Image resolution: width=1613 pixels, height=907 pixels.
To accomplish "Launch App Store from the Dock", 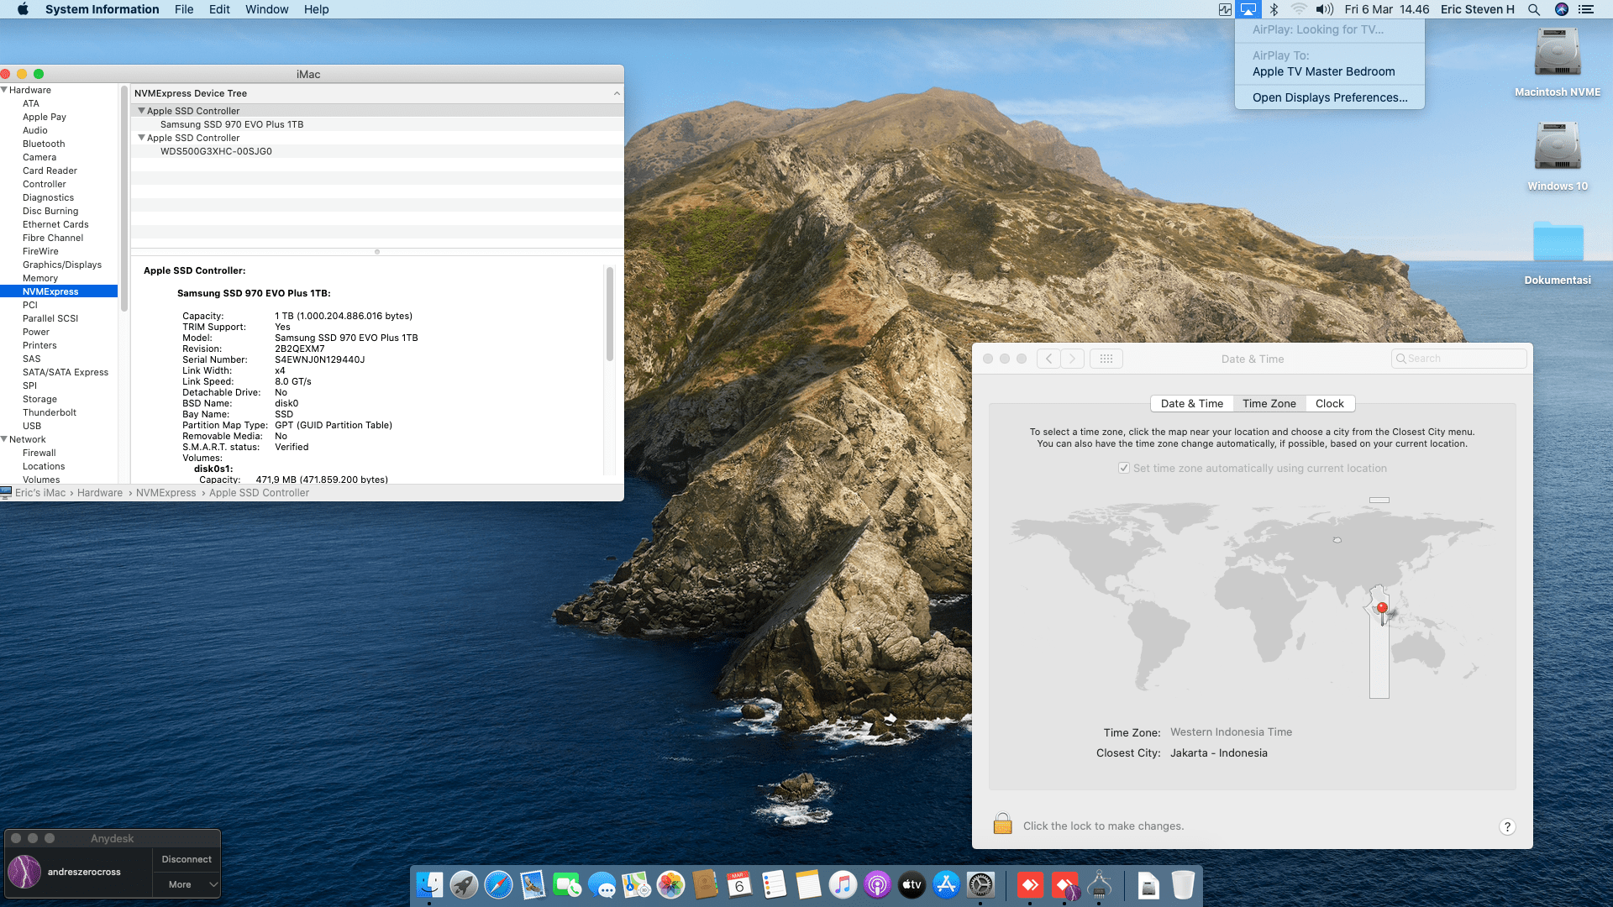I will [946, 885].
